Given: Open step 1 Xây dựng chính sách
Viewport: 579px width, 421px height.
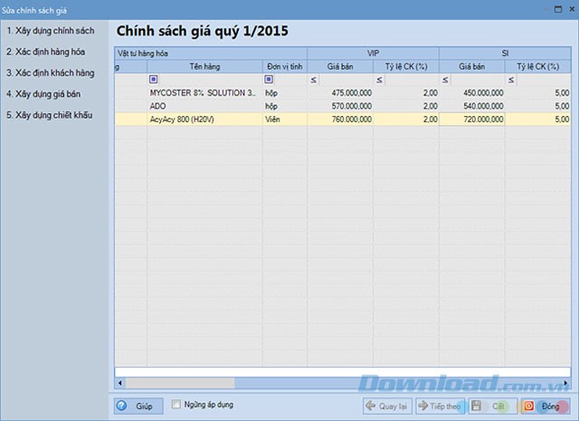Looking at the screenshot, I should tap(51, 31).
